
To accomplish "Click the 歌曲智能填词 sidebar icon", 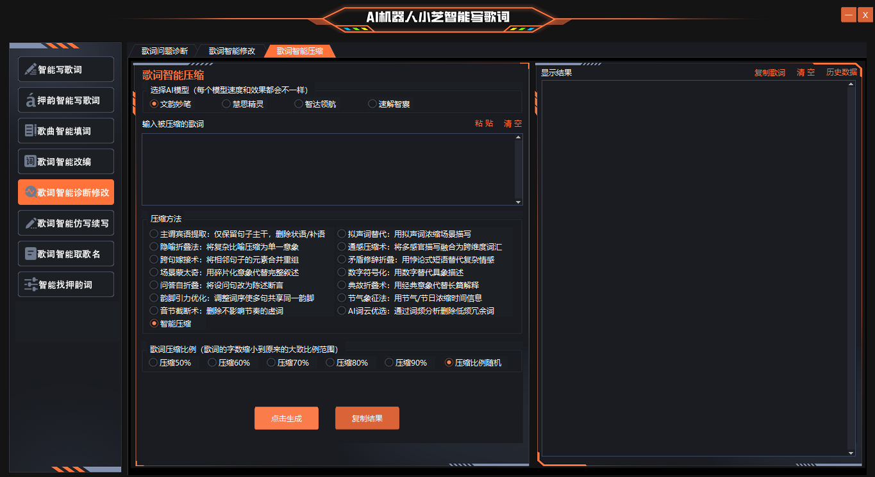I will 30,131.
